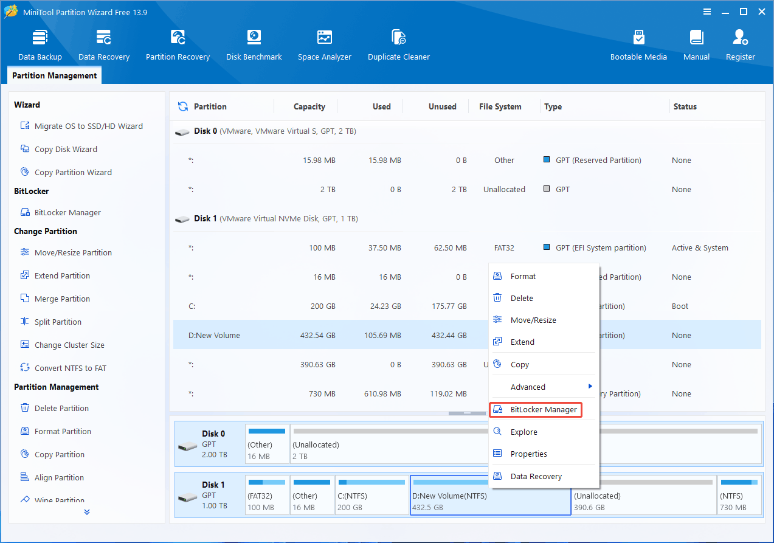Click the pane splitter handle

coord(467,413)
